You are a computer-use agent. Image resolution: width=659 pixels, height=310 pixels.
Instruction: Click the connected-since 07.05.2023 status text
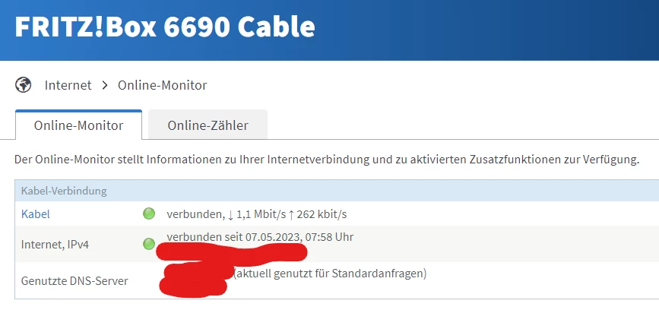260,237
